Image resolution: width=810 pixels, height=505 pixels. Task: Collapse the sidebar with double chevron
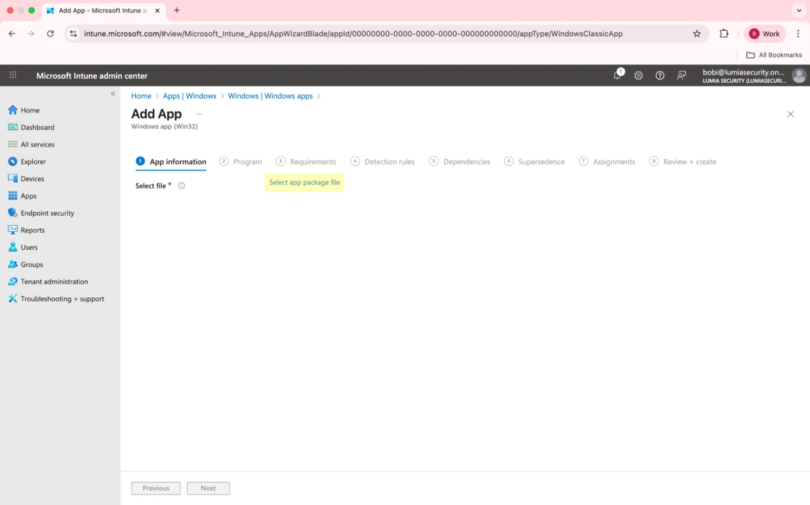pyautogui.click(x=113, y=93)
